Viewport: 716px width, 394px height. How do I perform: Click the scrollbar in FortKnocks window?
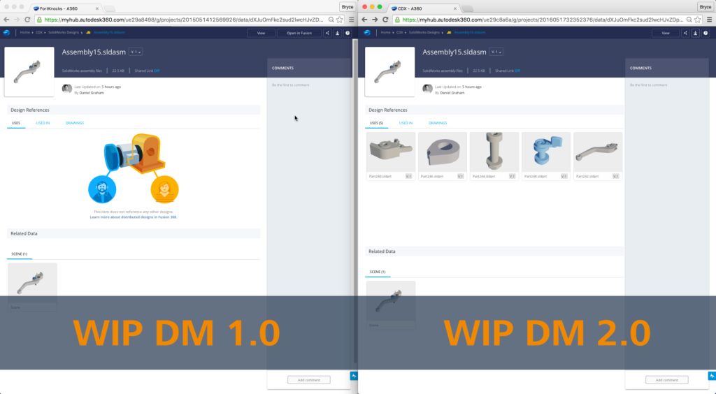pyautogui.click(x=355, y=200)
